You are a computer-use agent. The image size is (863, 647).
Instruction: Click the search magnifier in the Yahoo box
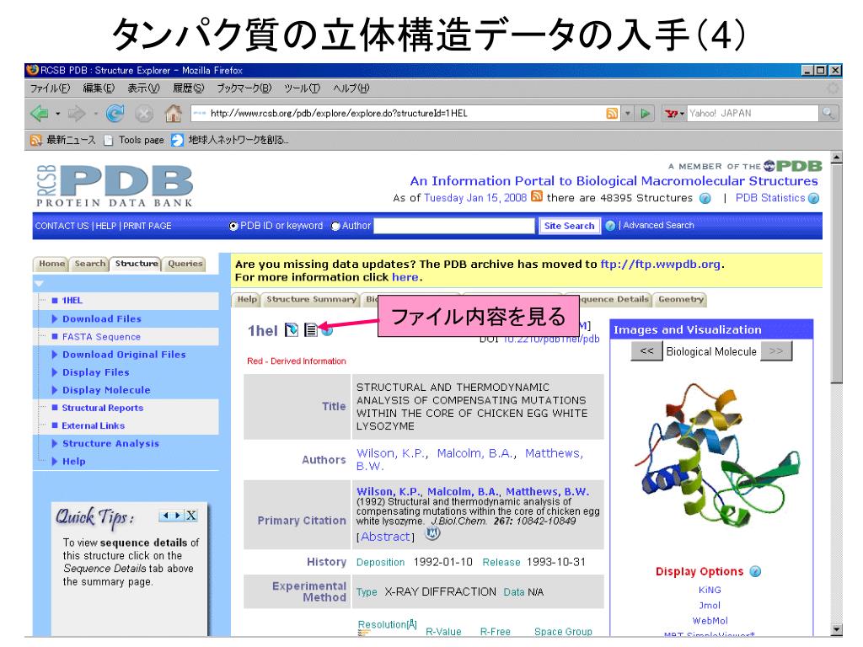(828, 114)
